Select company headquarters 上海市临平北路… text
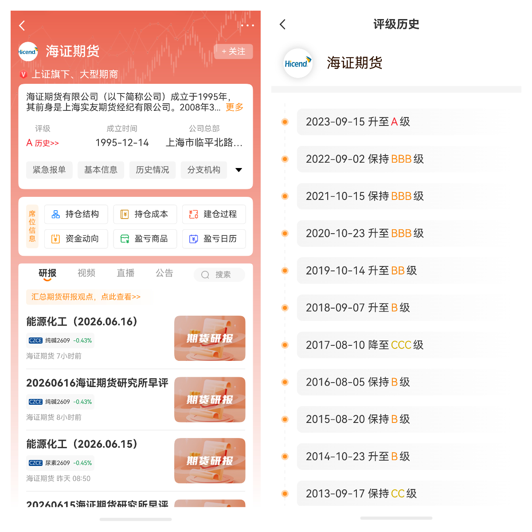This screenshot has height=532, width=532. pos(204,143)
